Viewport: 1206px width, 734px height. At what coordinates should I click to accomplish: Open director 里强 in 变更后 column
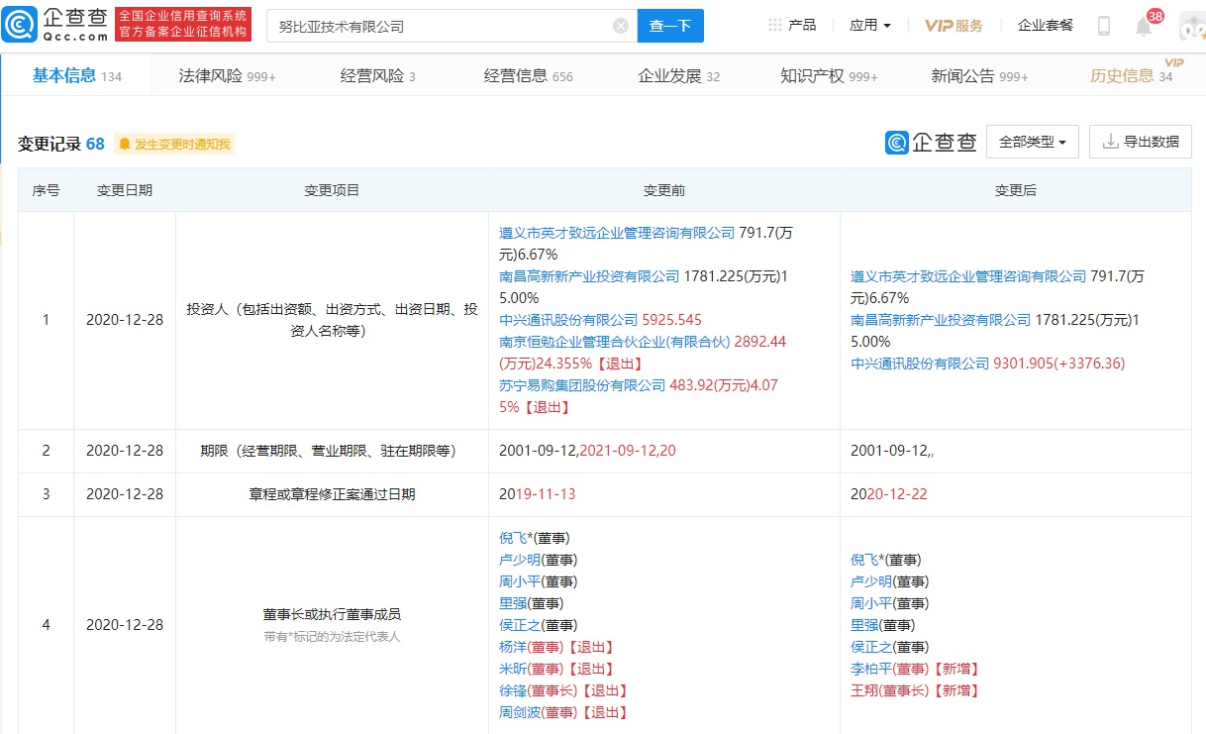click(x=864, y=625)
